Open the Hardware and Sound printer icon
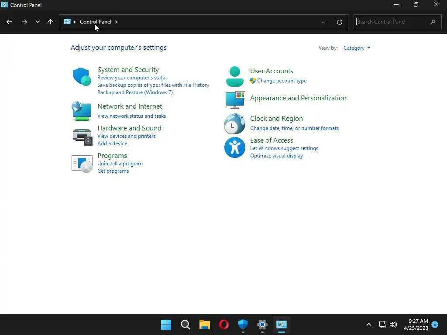447x335 pixels. click(83, 137)
